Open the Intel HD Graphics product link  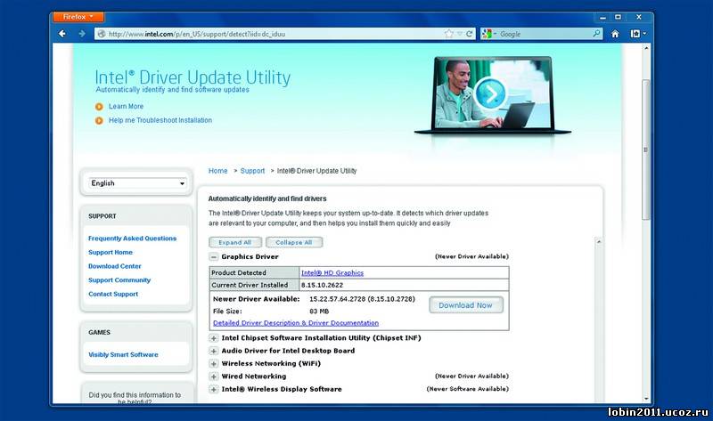[x=332, y=273]
